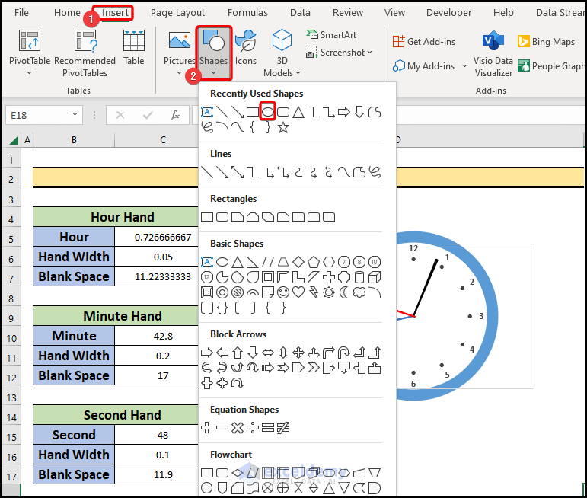587x498 pixels.
Task: Switch to the View tab
Action: tap(394, 13)
